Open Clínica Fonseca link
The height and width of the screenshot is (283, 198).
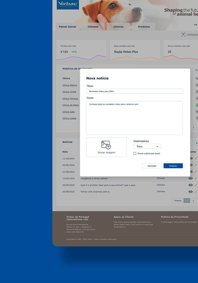(x=70, y=99)
